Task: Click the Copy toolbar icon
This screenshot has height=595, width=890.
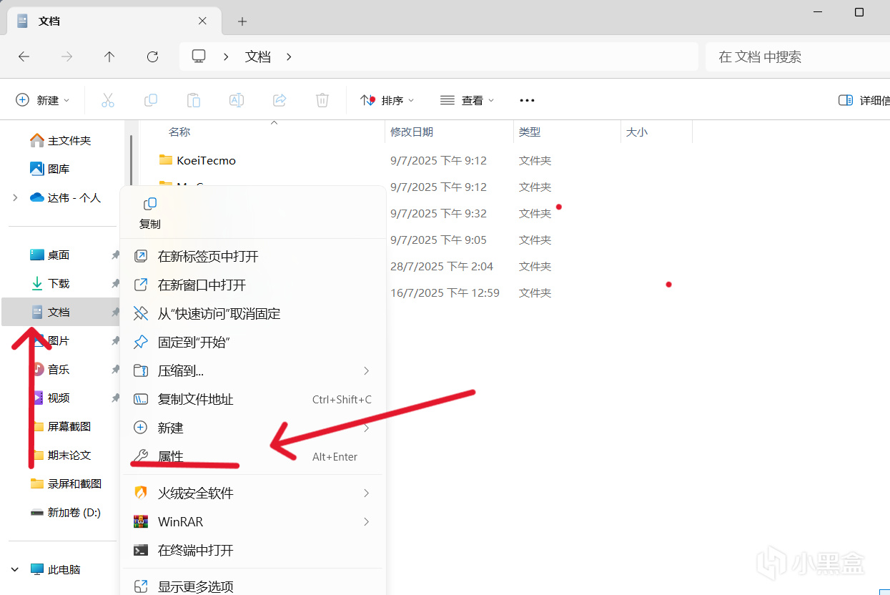Action: [151, 100]
